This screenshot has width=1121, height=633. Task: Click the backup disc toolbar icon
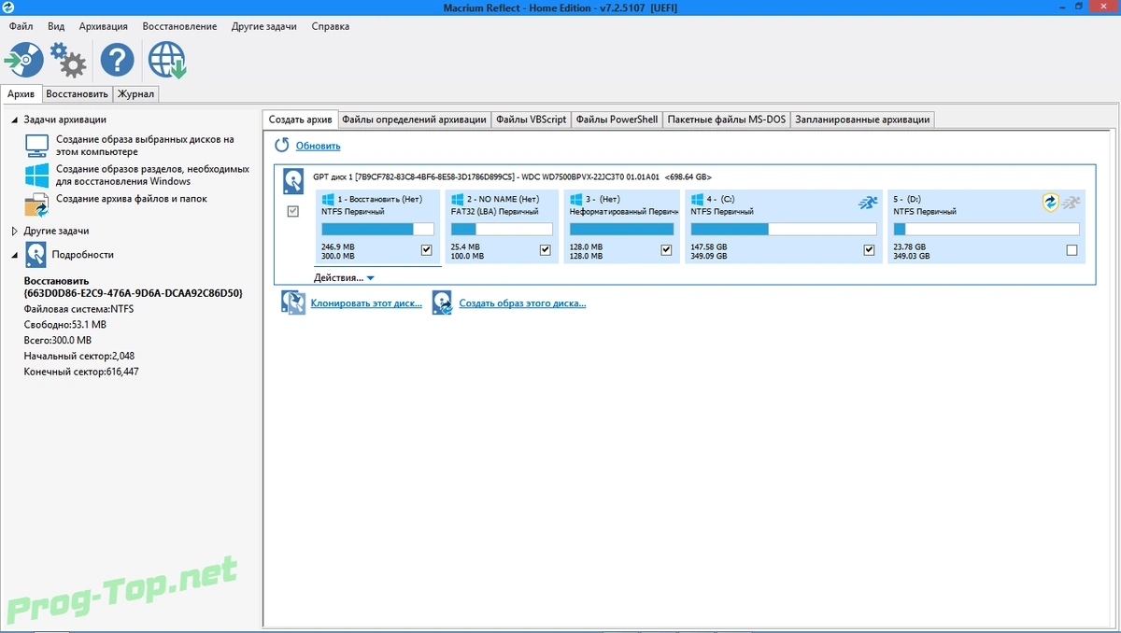(23, 61)
